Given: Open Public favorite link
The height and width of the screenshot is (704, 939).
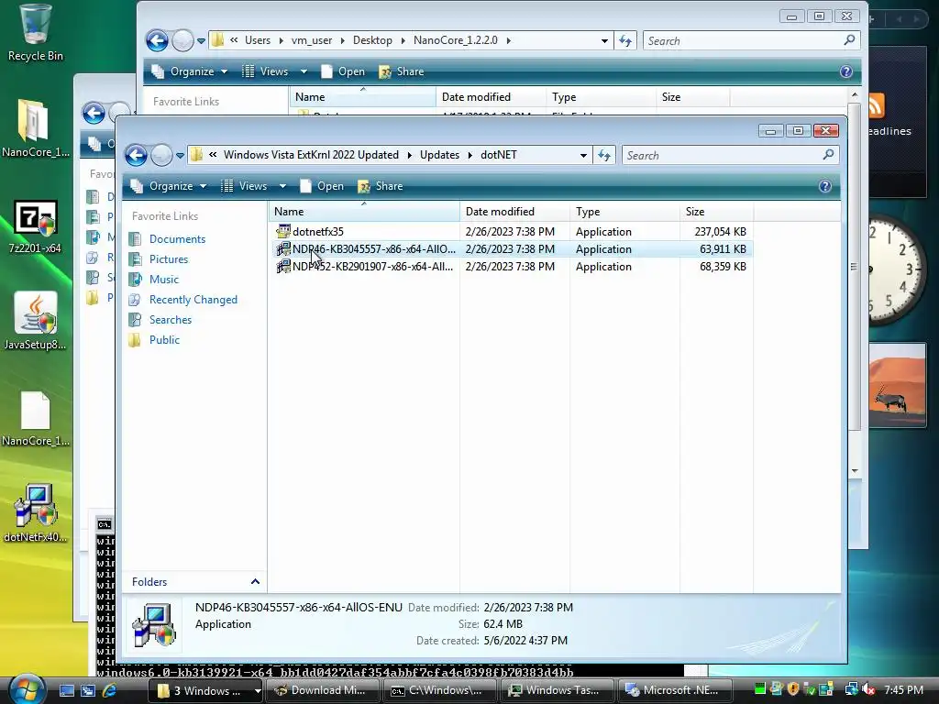Looking at the screenshot, I should pos(164,340).
